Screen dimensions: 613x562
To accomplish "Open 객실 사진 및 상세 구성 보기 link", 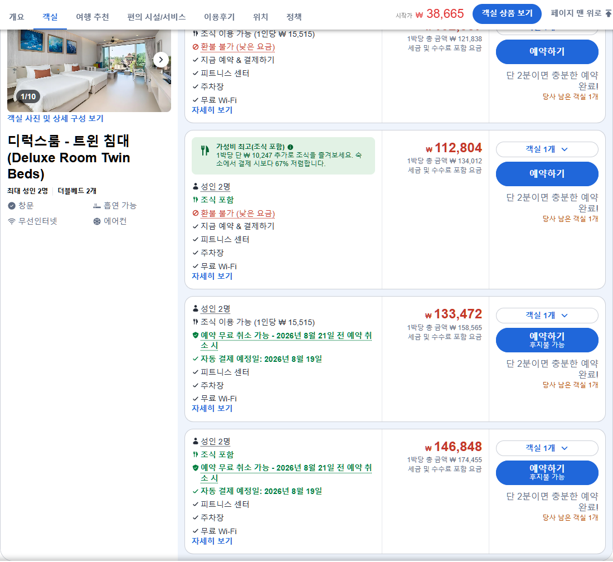I will pos(56,118).
